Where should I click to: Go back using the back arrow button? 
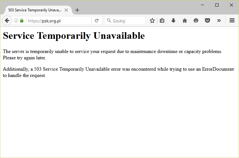pos(7,20)
